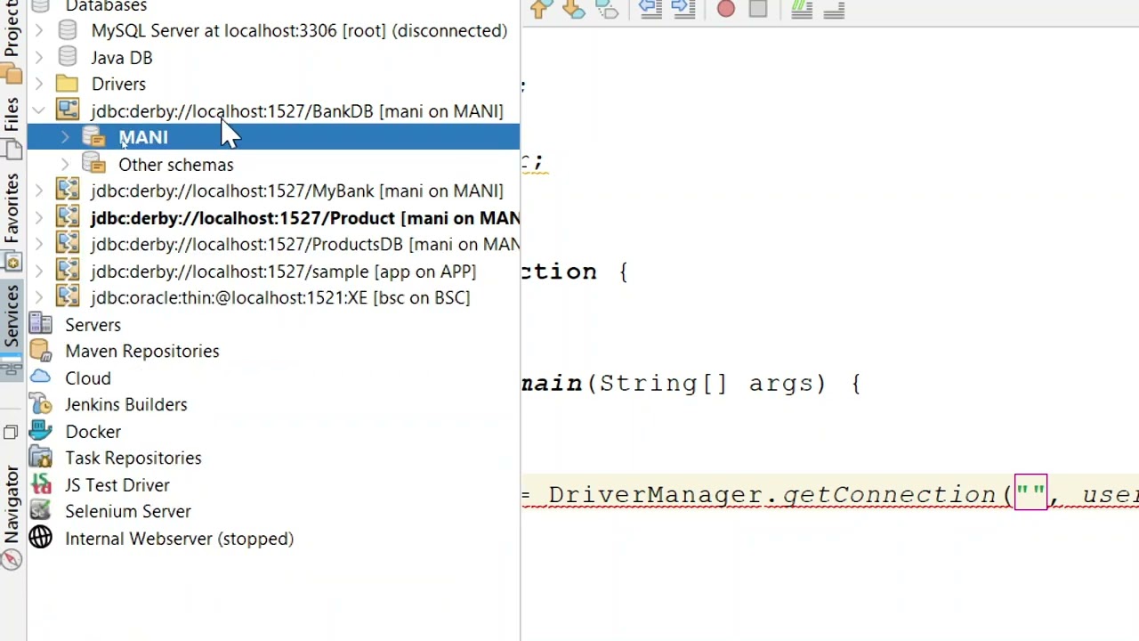Start macro recording red circle

coord(726,9)
